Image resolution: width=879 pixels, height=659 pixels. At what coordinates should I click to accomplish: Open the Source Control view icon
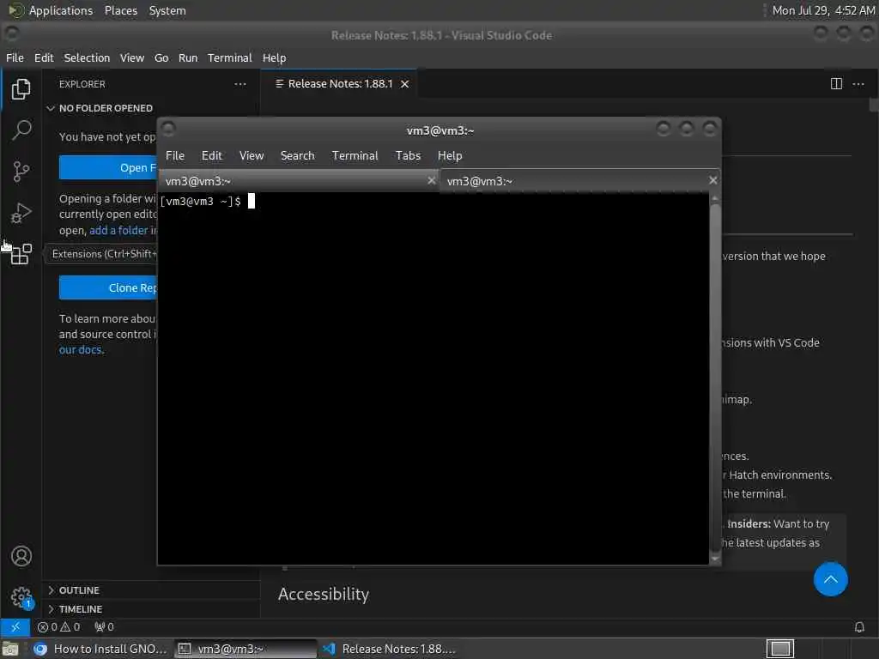pyautogui.click(x=21, y=172)
